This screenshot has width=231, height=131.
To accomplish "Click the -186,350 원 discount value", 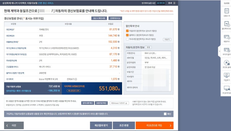I will [53, 91].
